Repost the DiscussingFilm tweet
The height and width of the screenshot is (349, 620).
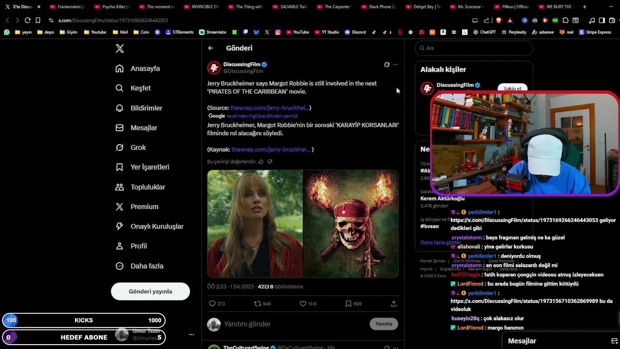click(x=257, y=304)
